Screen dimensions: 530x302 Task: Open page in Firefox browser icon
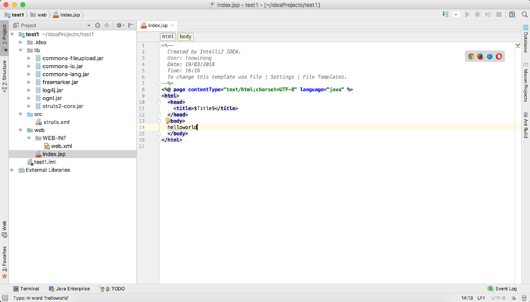(x=480, y=57)
